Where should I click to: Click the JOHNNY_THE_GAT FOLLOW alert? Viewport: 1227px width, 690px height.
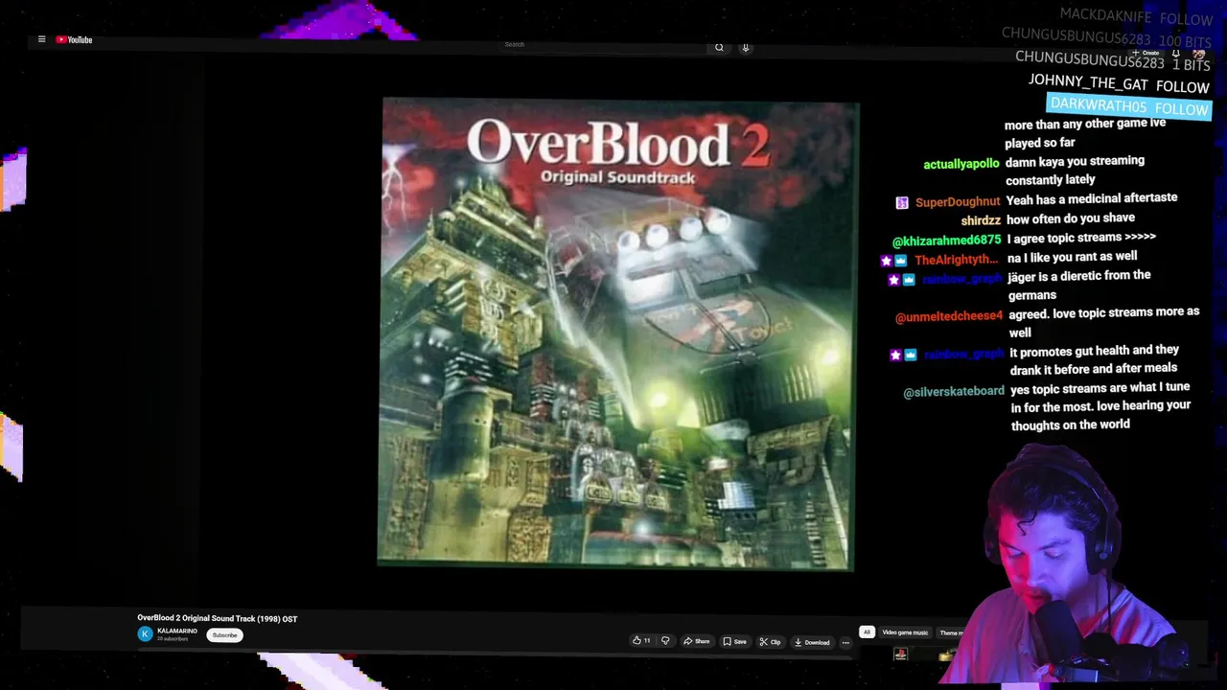1119,84
